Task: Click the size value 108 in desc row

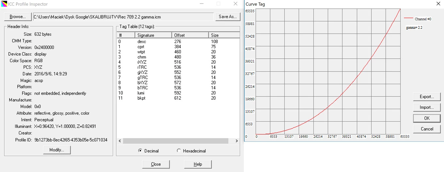Action: (x=214, y=41)
